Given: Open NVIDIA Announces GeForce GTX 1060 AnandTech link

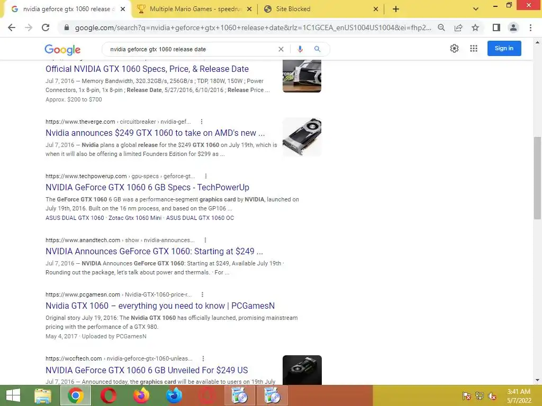Looking at the screenshot, I should click(154, 251).
